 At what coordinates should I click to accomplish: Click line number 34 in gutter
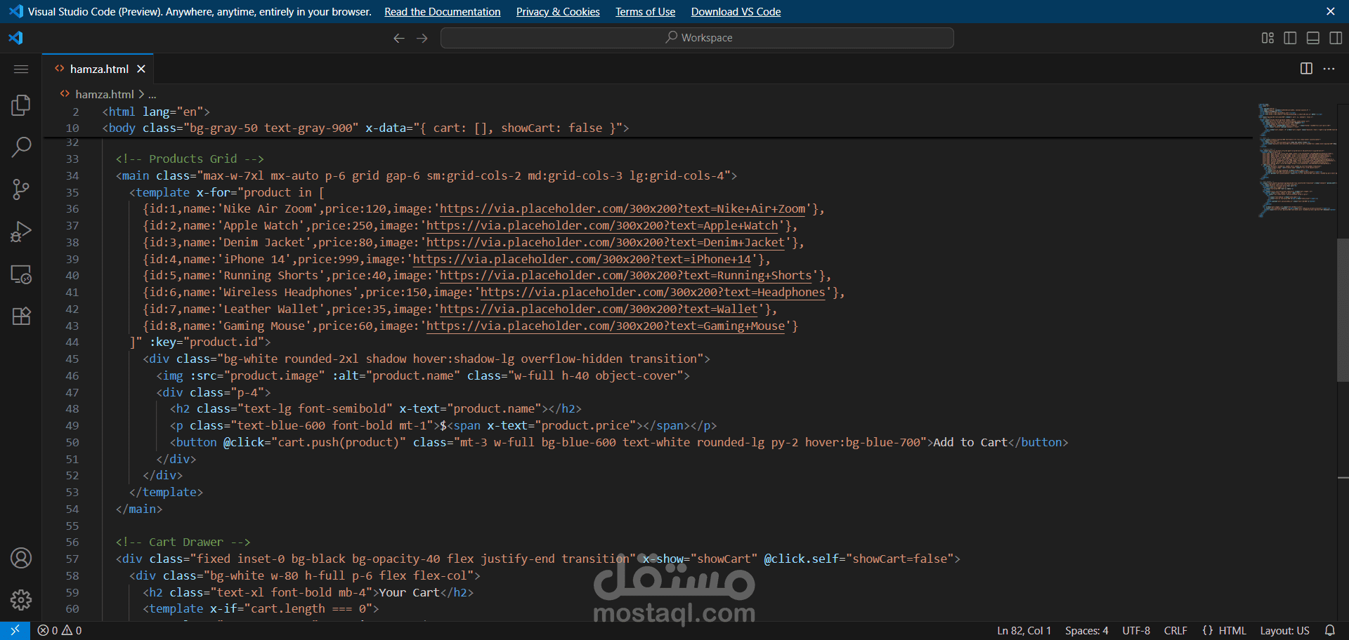pyautogui.click(x=72, y=175)
